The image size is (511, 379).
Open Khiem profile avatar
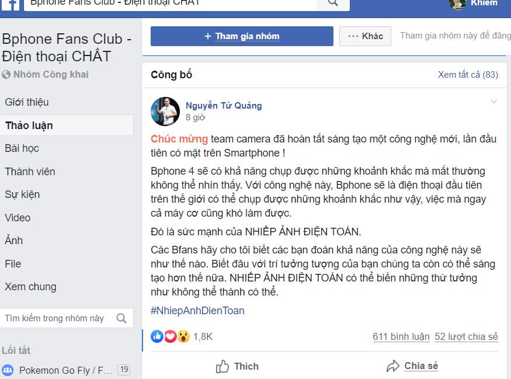tap(457, 4)
